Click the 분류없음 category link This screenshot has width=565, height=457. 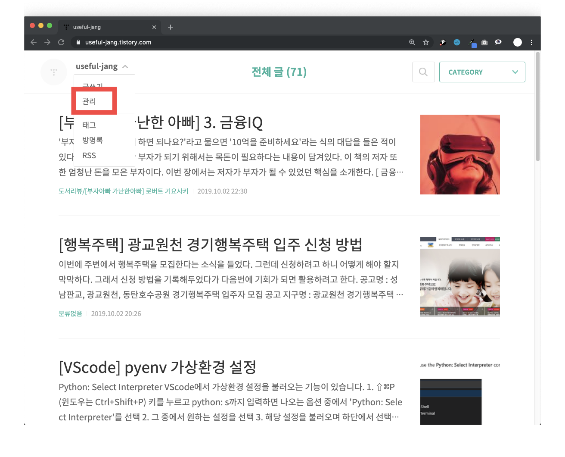[x=70, y=313]
